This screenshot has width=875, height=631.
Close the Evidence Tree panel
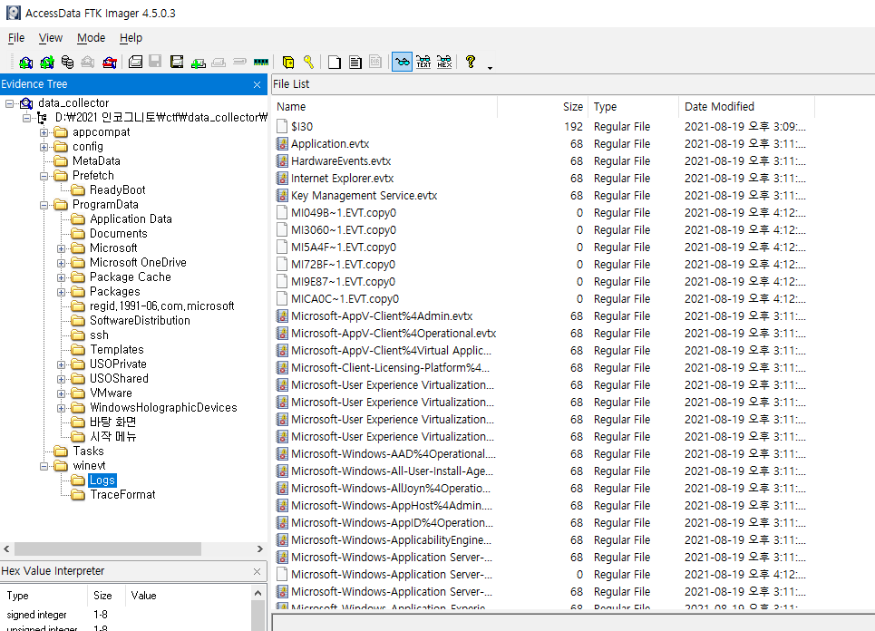pyautogui.click(x=257, y=84)
